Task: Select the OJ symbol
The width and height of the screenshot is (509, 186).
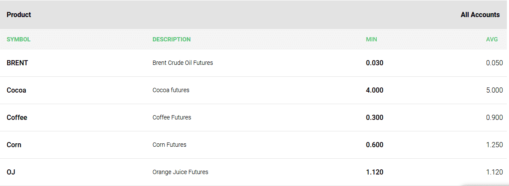Action: coord(11,172)
